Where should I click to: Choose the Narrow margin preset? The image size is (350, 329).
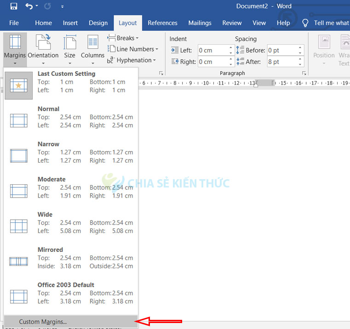71,156
